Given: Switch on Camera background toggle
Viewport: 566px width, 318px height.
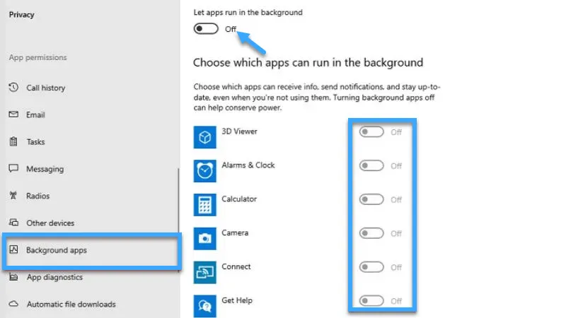Looking at the screenshot, I should [371, 234].
